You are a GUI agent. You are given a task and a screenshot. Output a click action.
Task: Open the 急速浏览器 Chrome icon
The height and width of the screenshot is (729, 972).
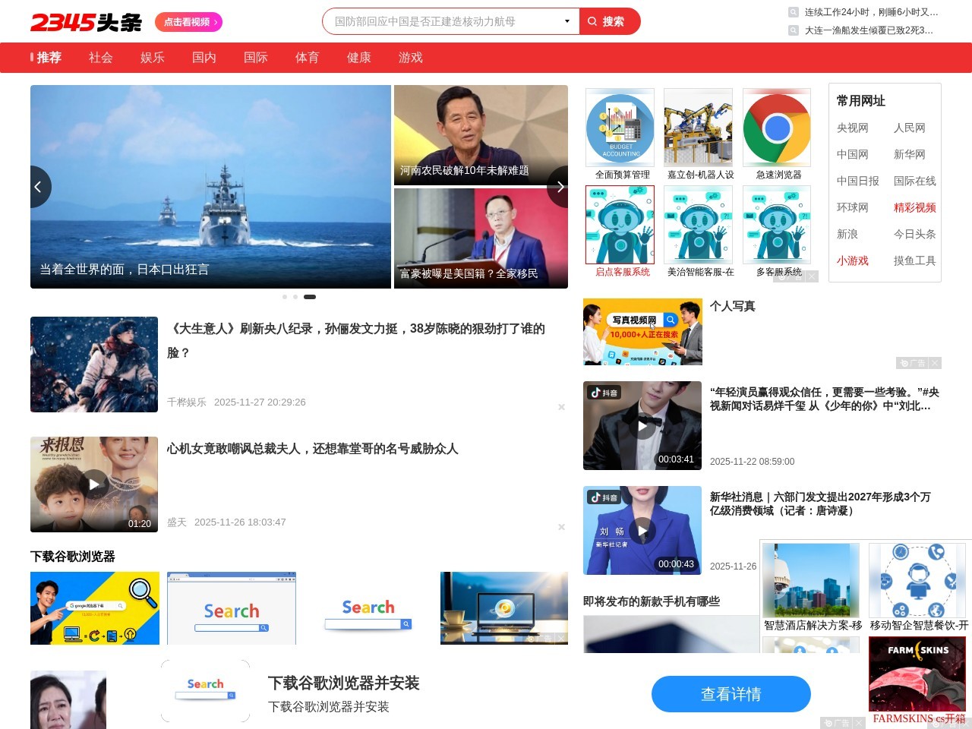point(777,127)
